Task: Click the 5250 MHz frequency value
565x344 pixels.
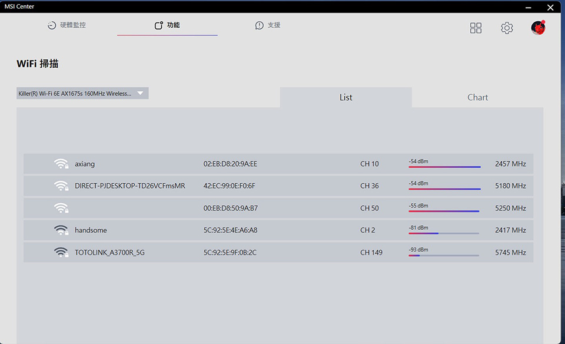Action: pos(510,208)
